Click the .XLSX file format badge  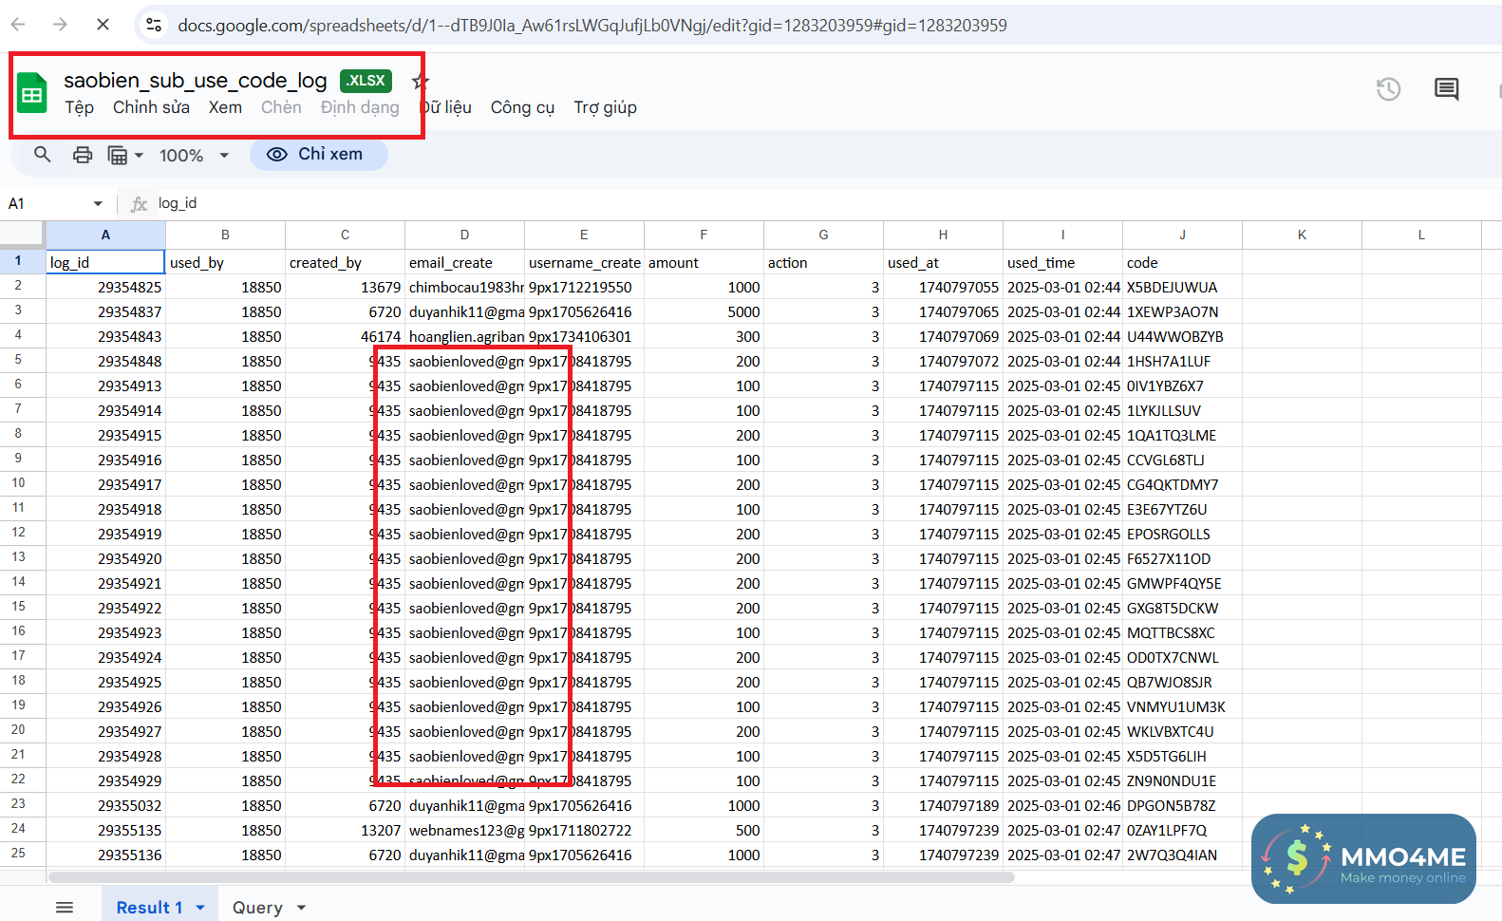(x=366, y=81)
